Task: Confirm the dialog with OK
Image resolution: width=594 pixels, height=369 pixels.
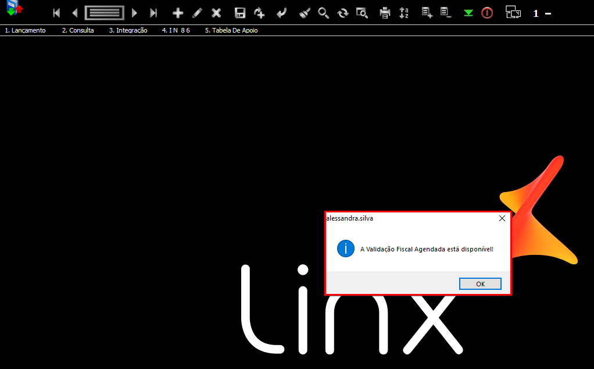Action: click(x=480, y=283)
